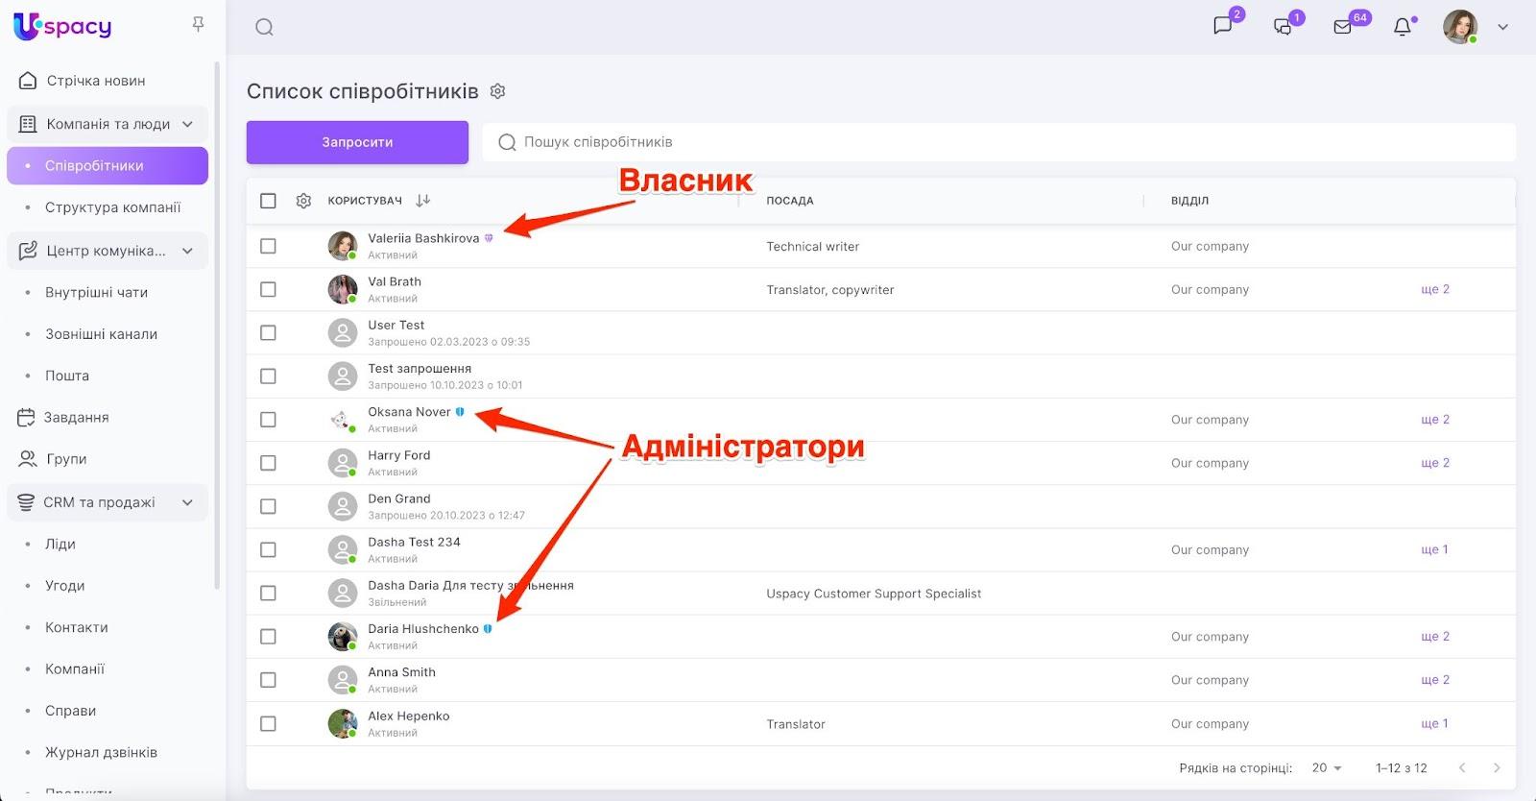
Task: Open Структура компанії in sidebar
Action: tap(112, 207)
